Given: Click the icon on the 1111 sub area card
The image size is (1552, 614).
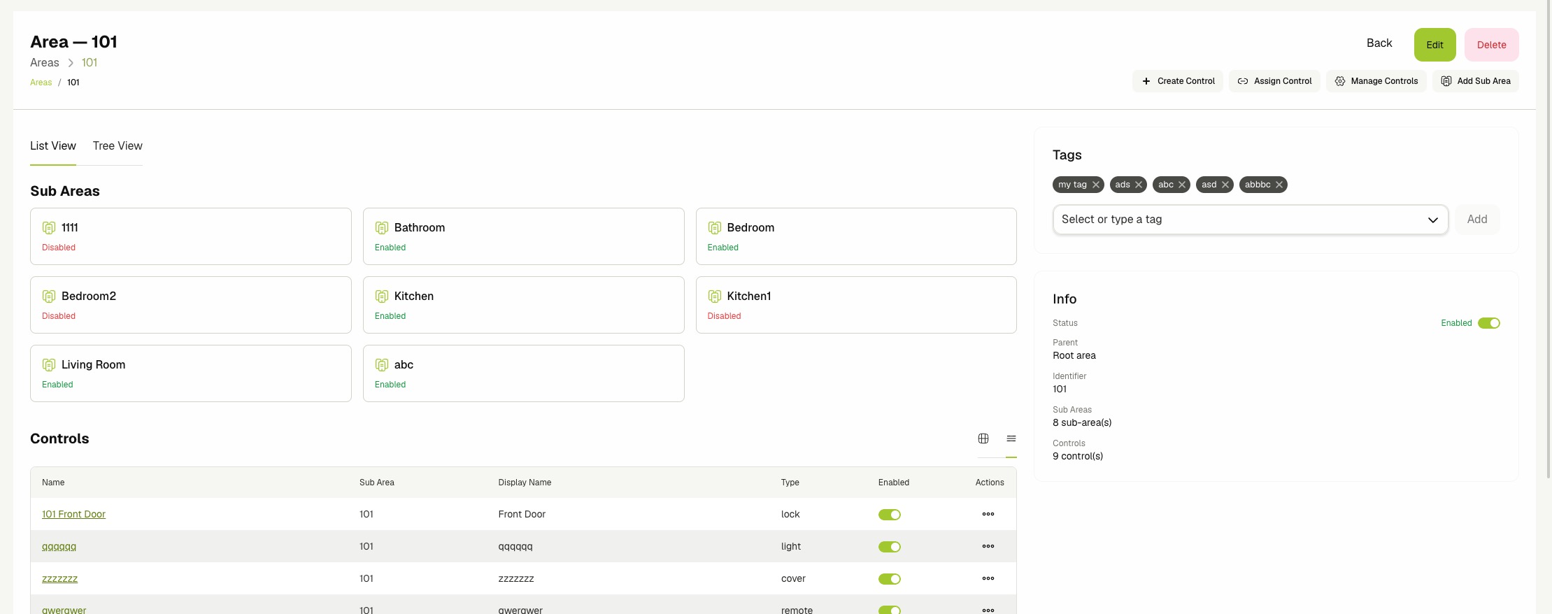Looking at the screenshot, I should point(49,228).
